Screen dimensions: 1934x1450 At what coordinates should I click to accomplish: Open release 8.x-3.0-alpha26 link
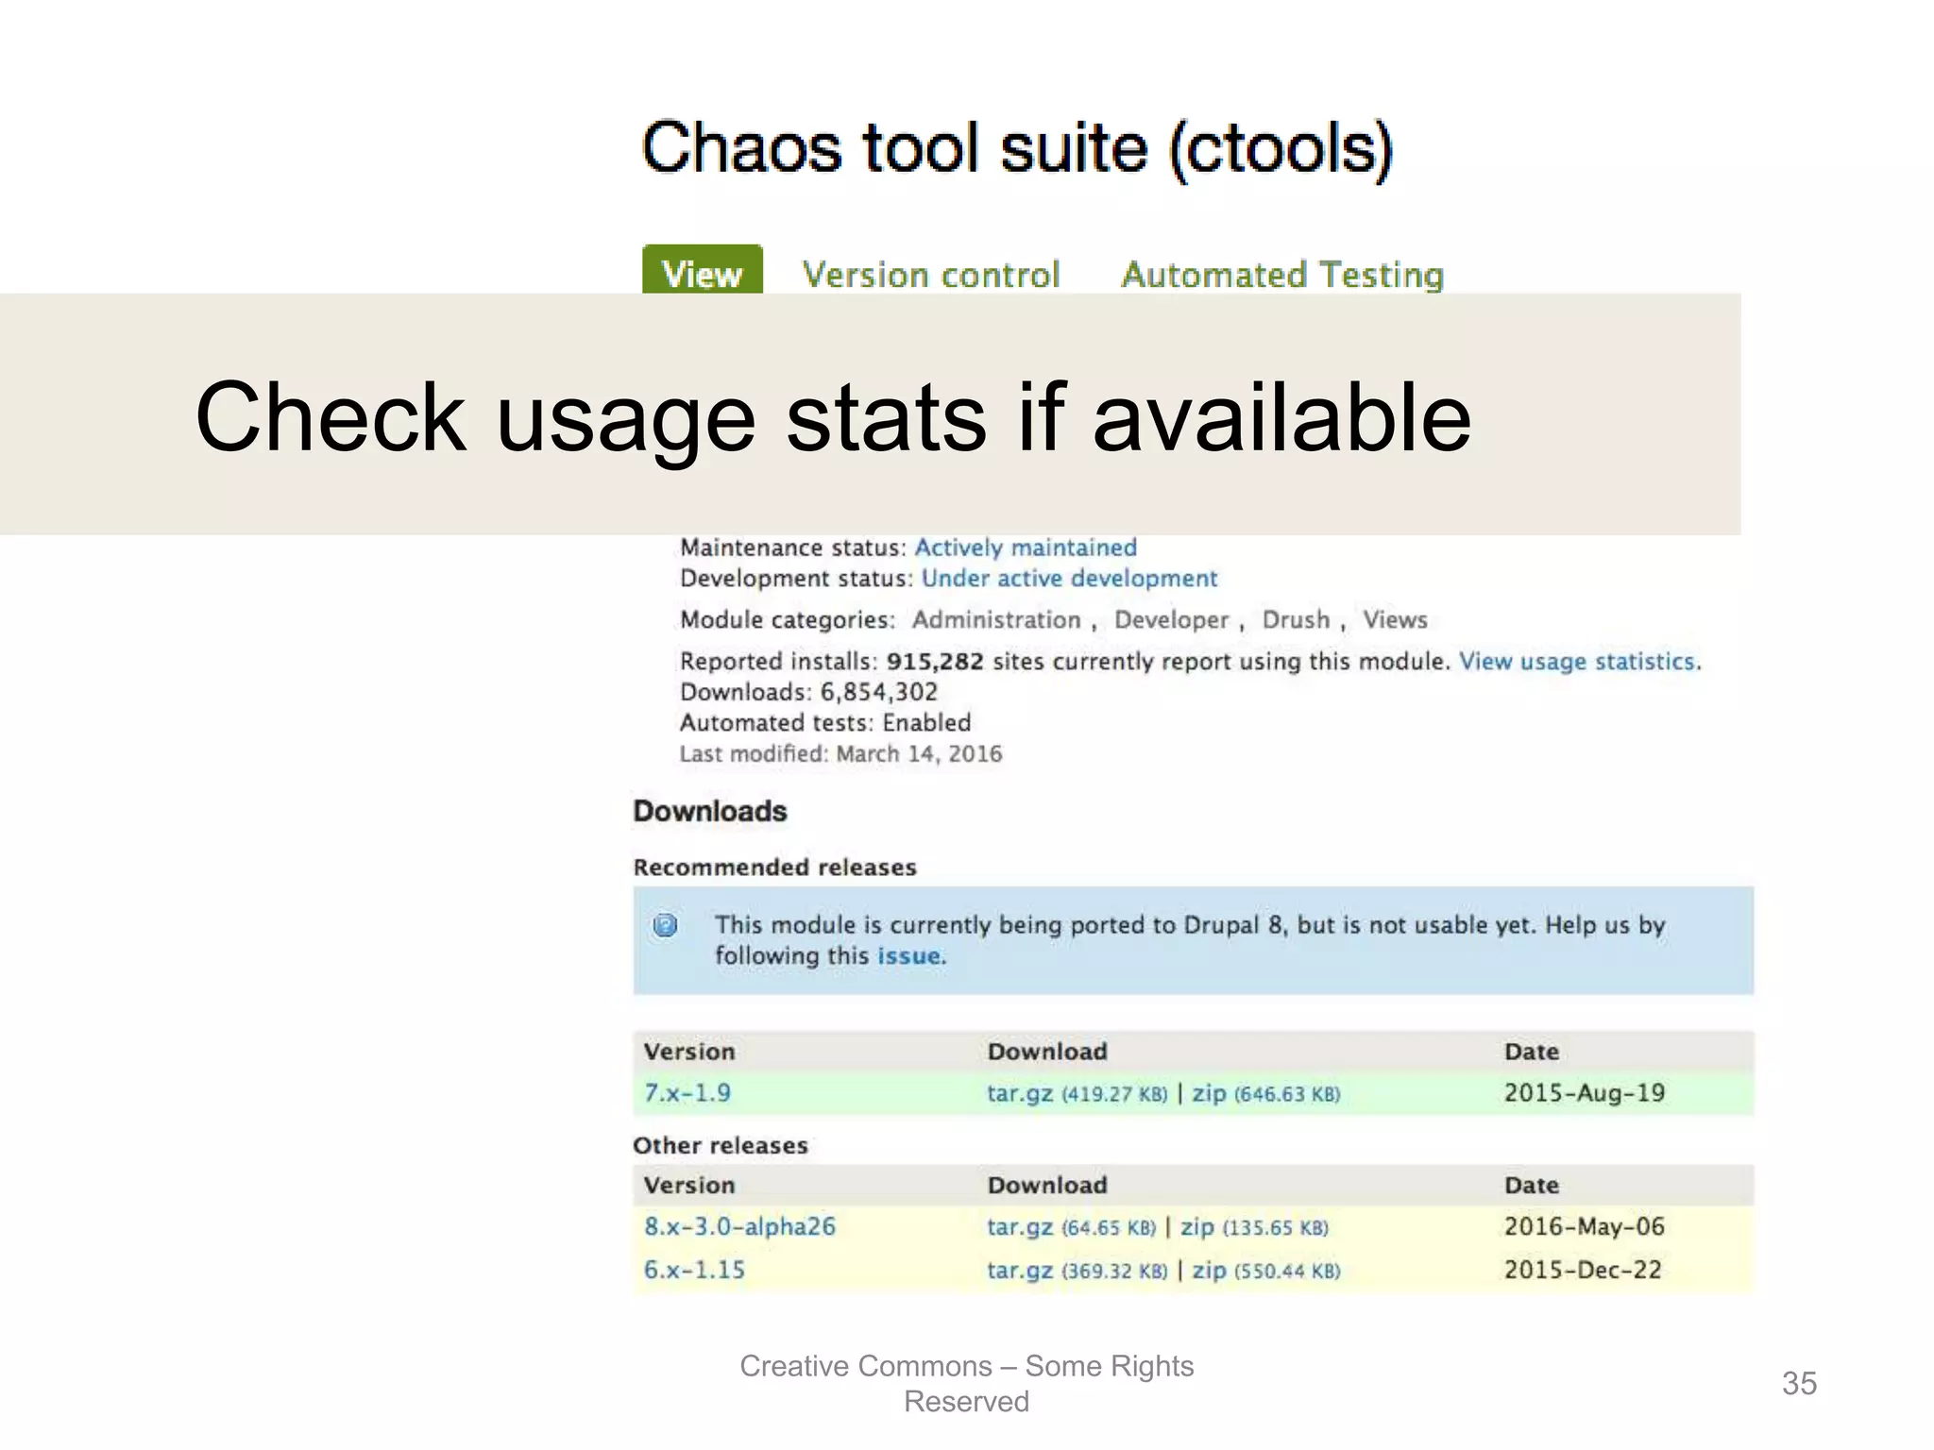739,1227
